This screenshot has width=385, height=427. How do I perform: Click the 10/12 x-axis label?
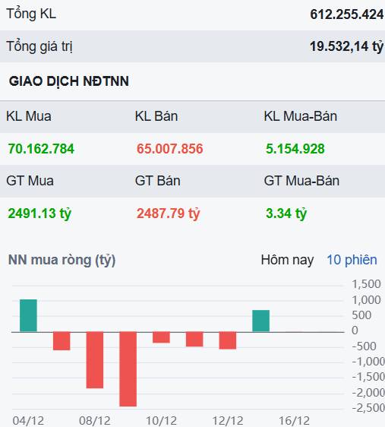point(161,420)
